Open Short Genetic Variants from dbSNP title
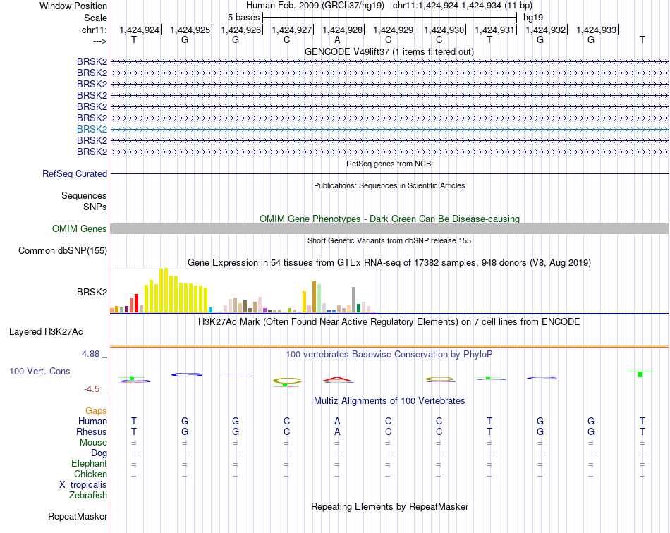The image size is (670, 533). (389, 240)
